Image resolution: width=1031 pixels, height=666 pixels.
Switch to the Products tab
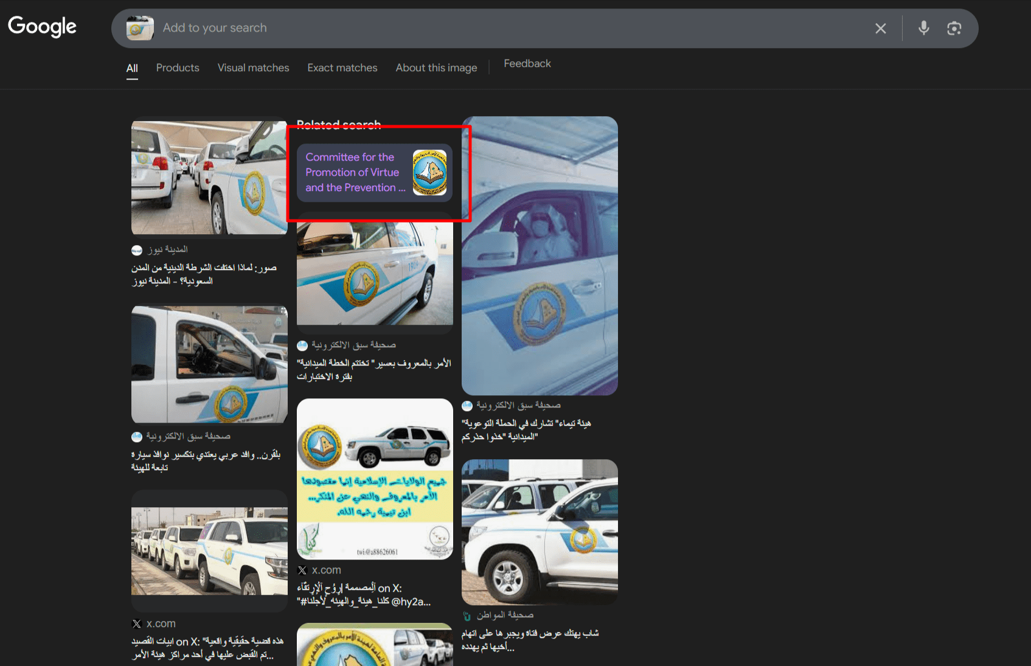pyautogui.click(x=178, y=68)
